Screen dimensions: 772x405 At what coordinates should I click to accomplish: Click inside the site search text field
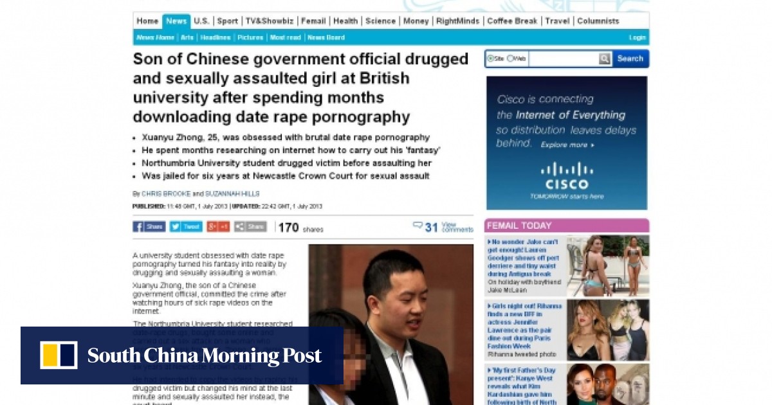point(563,59)
